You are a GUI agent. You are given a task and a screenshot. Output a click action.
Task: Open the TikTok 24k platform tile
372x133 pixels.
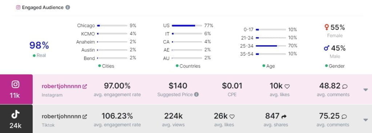click(x=16, y=119)
